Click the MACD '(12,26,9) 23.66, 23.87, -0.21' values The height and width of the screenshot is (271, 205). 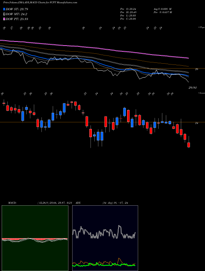55,203
